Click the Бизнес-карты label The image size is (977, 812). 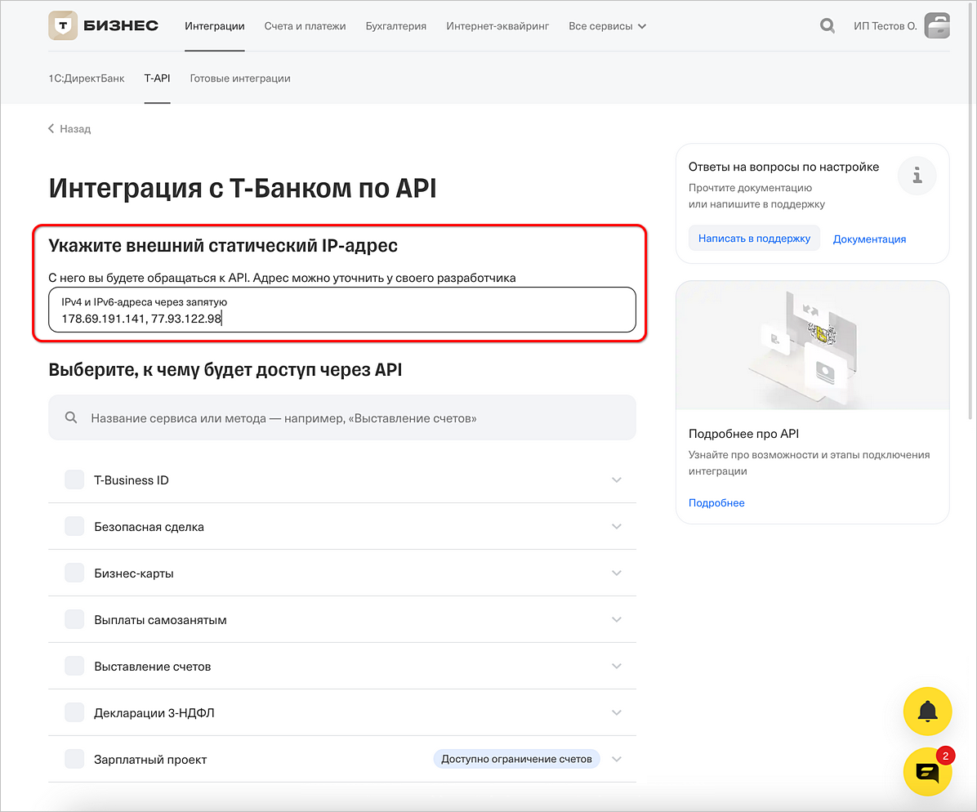click(134, 573)
